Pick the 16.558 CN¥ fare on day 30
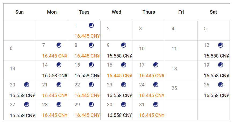This screenshot has height=126, width=232. 119,115
